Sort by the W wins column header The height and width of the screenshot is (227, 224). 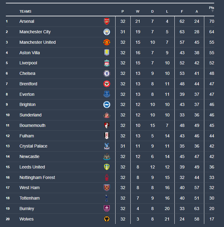click(x=137, y=11)
